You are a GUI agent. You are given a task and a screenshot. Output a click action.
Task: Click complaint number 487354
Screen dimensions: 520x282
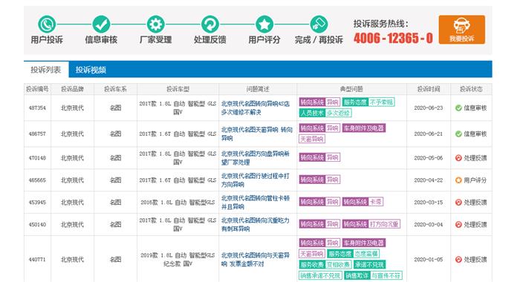[37, 108]
